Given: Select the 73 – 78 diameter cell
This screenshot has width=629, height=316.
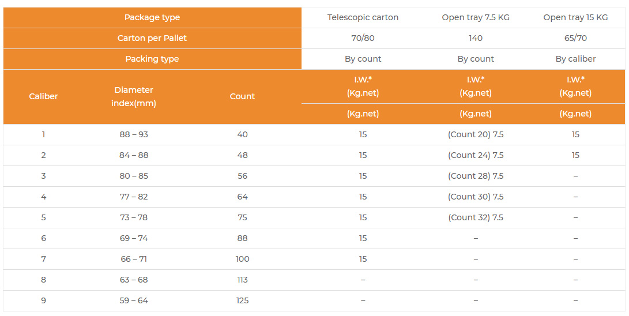Looking at the screenshot, I should pyautogui.click(x=134, y=217).
